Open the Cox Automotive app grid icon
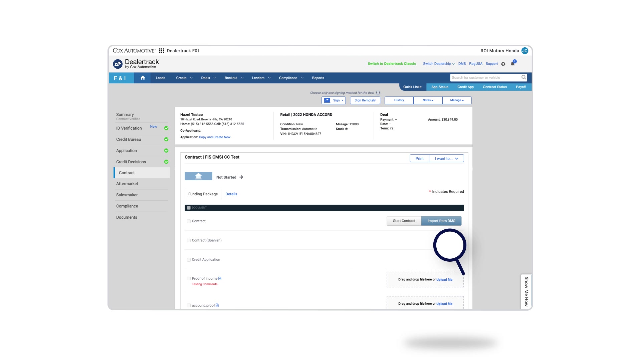Screen dimensions: 641x360 pos(162,51)
